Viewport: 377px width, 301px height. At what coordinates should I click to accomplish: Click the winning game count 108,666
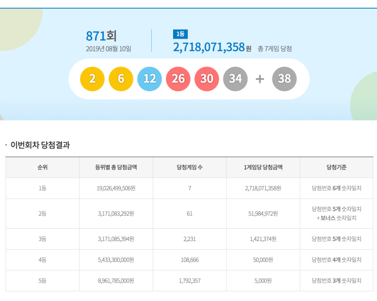tap(190, 260)
